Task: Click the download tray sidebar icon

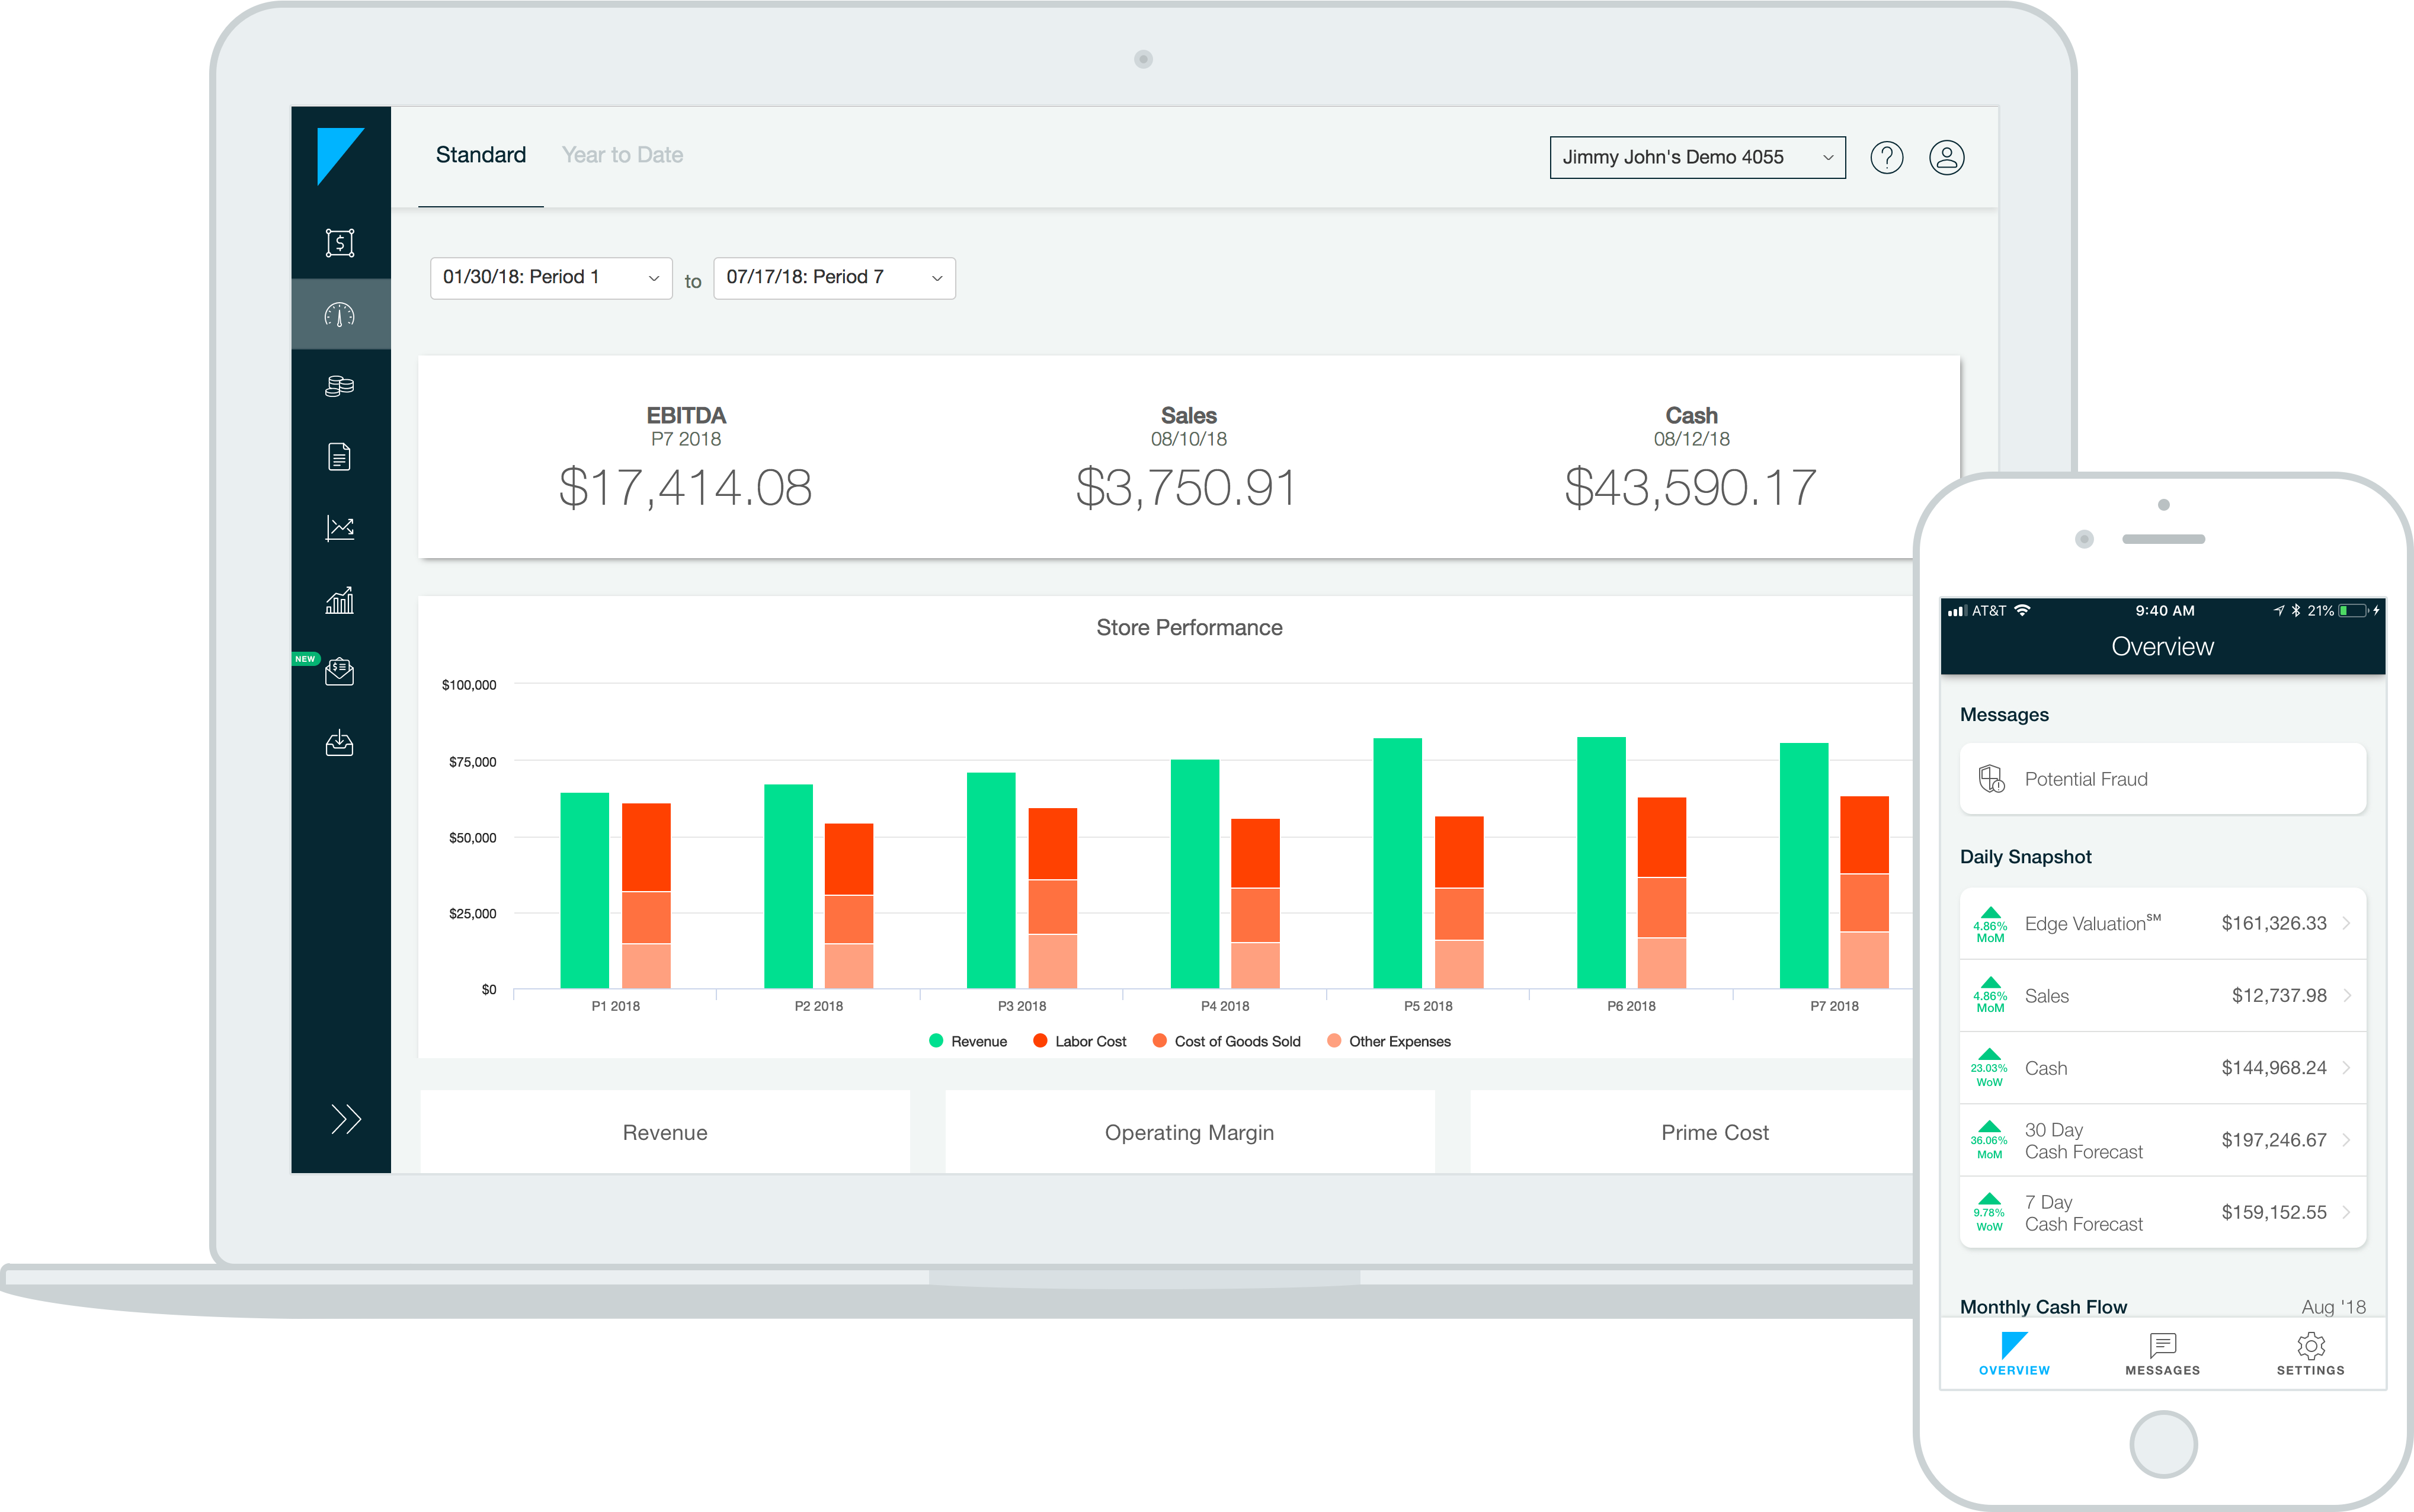Action: pos(340,743)
